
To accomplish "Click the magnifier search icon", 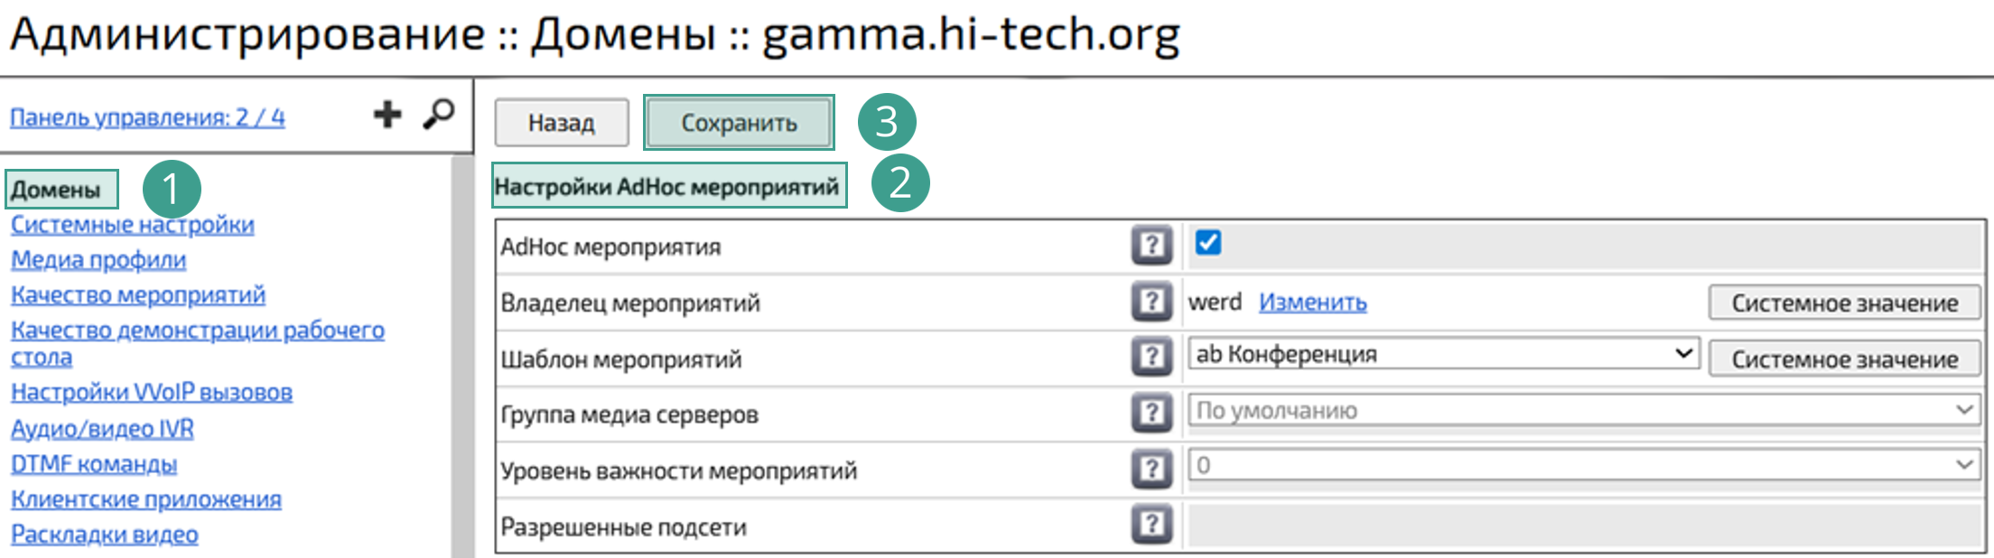I will click(x=439, y=115).
